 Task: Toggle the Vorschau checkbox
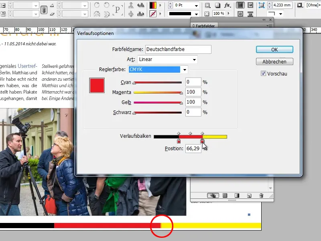click(264, 74)
